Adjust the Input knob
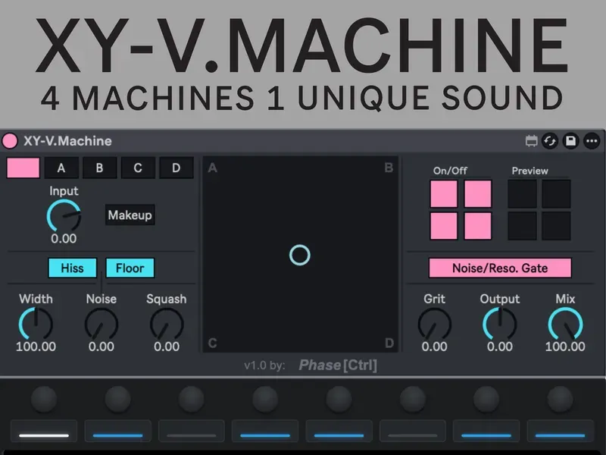606x455 pixels. (64, 216)
